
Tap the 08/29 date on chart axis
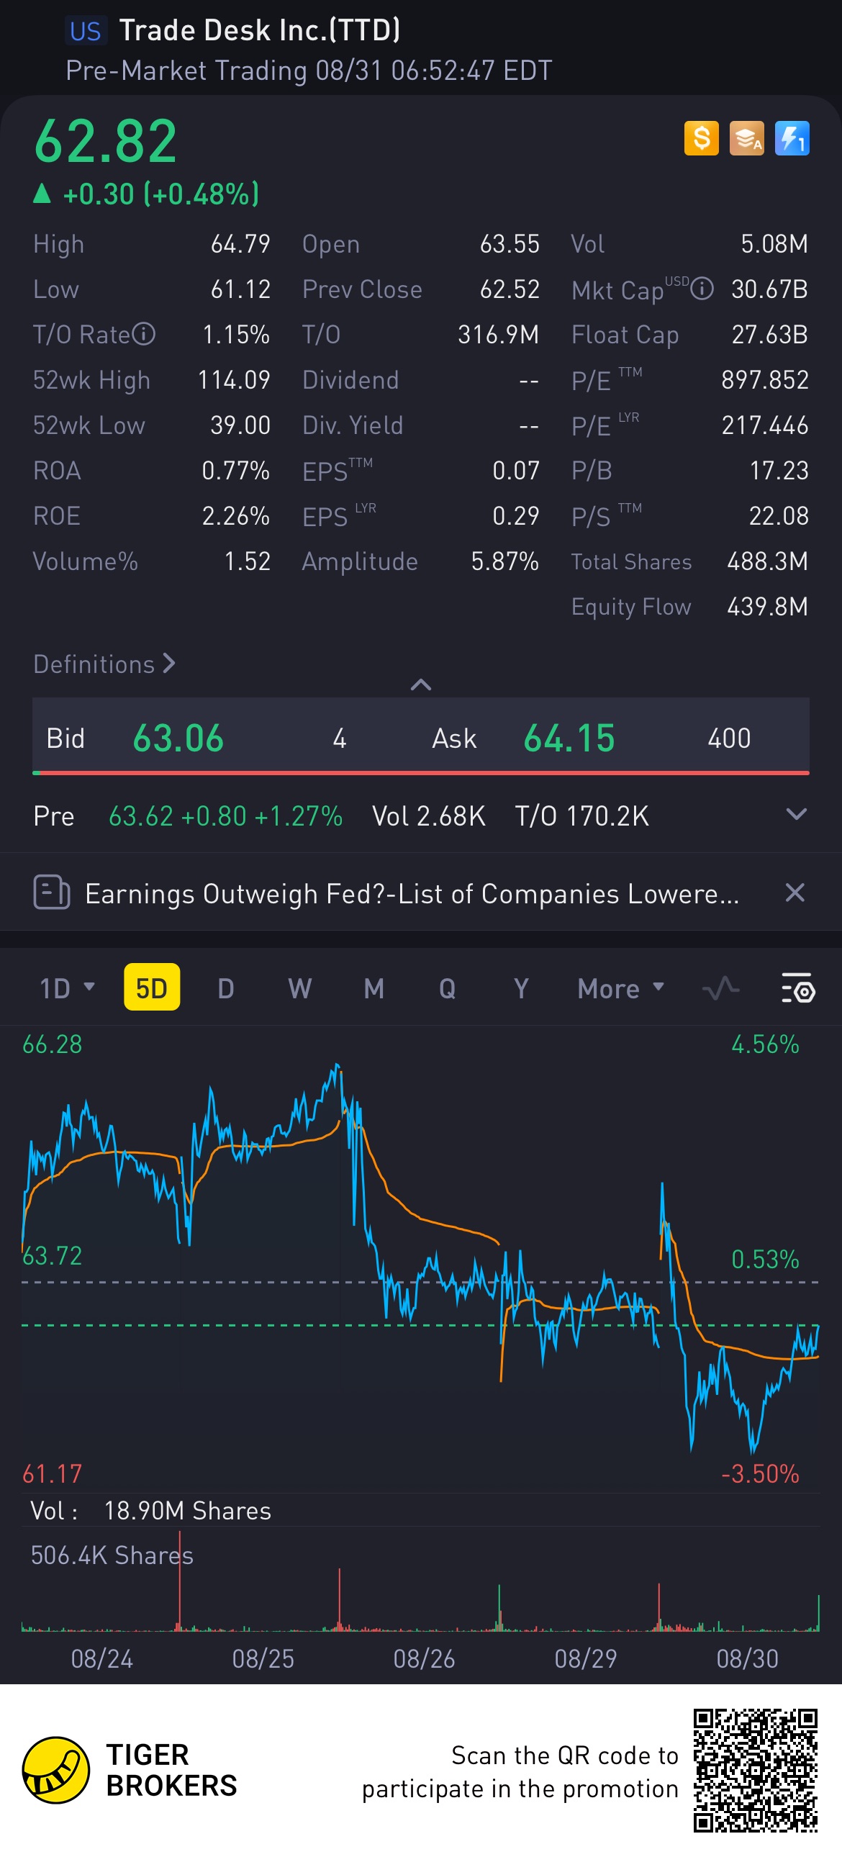point(585,1659)
